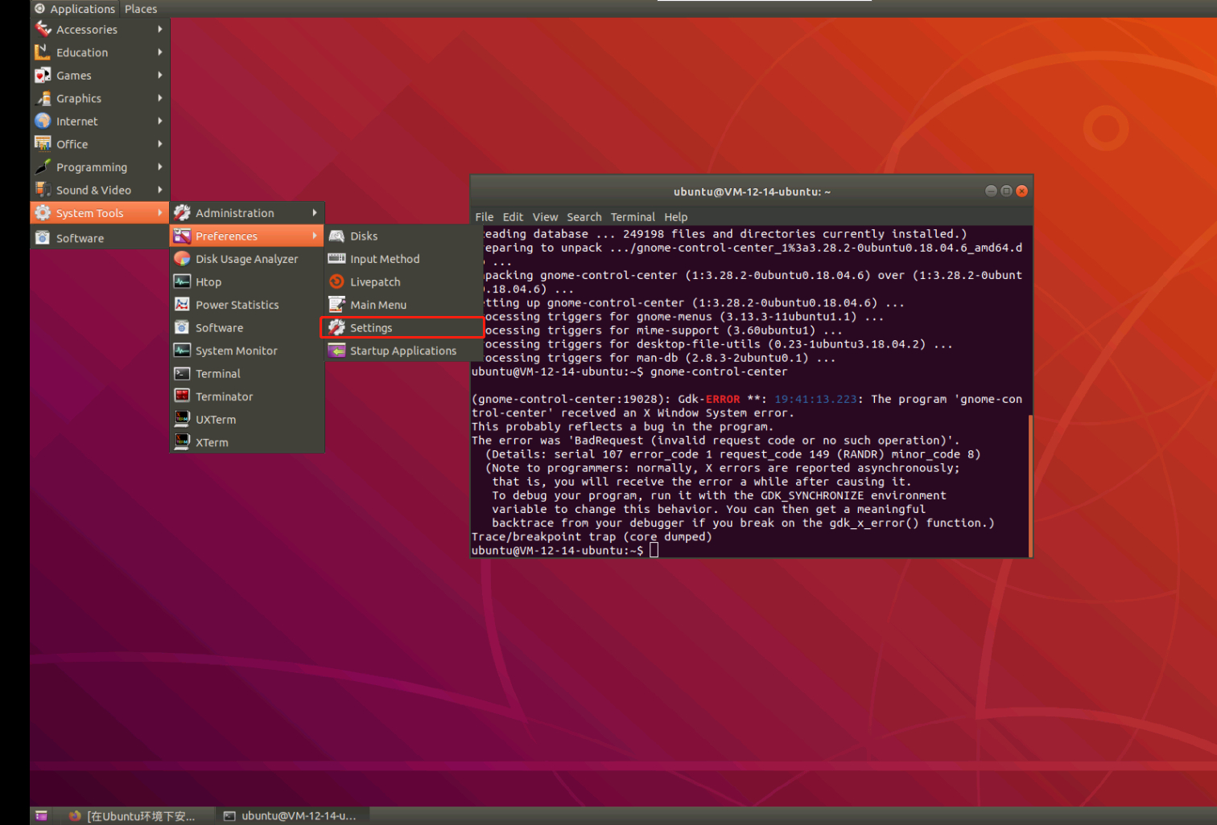Click the Sound & Video icon
The height and width of the screenshot is (825, 1217).
point(43,190)
